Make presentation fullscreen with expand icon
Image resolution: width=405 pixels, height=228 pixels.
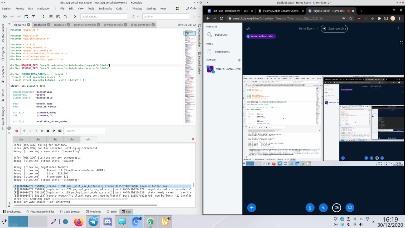coord(402,43)
